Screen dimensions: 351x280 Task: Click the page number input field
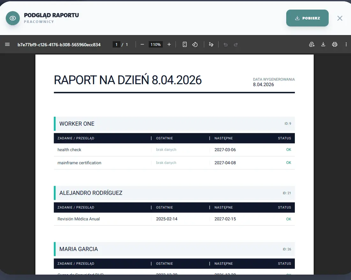click(116, 45)
